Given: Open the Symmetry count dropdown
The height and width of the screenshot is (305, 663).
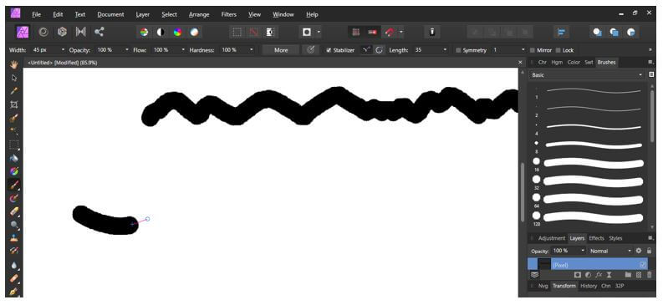Looking at the screenshot, I should (523, 50).
